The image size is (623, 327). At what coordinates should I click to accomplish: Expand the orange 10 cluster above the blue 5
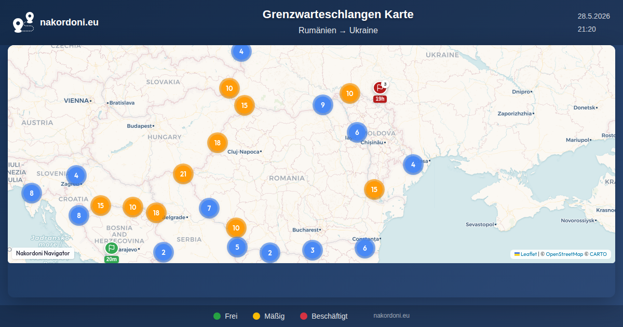tap(236, 228)
